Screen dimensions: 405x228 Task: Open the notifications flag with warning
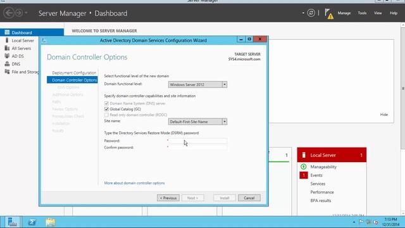coord(329,13)
